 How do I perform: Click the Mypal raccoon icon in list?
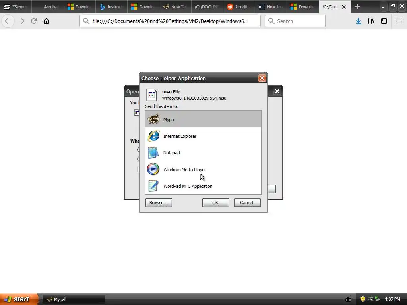pyautogui.click(x=153, y=119)
